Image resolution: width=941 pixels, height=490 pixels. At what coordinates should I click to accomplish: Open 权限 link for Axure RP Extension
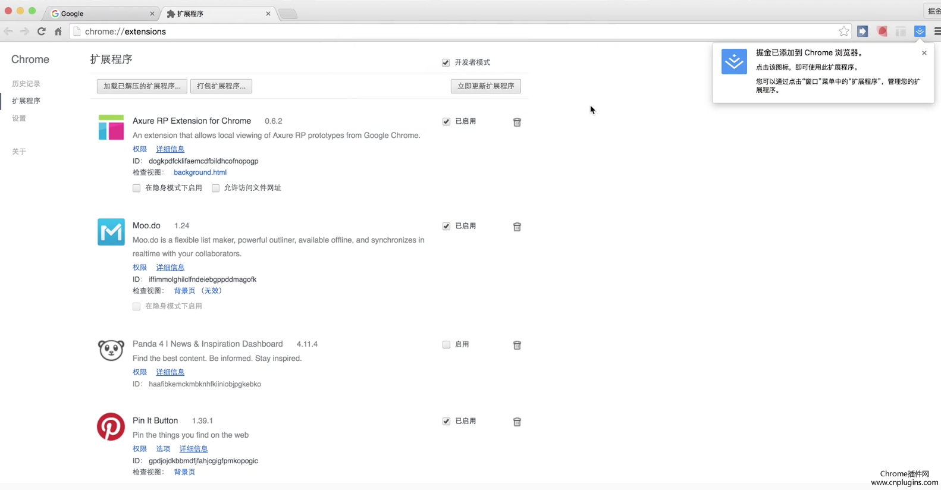[x=140, y=149]
